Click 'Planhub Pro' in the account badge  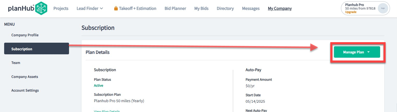[354, 5]
